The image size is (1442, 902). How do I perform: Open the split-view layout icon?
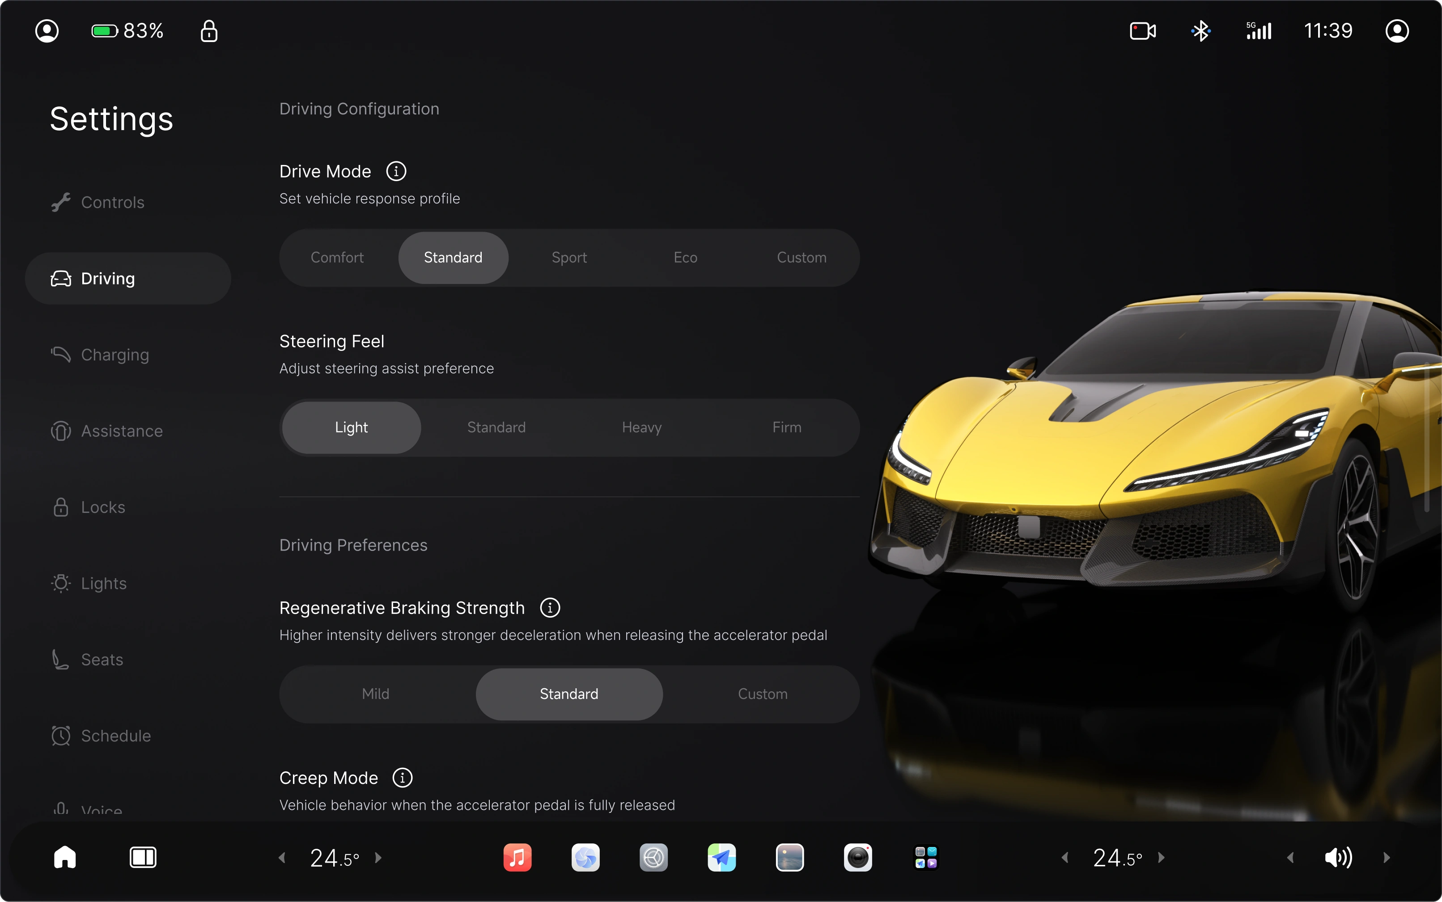coord(143,857)
